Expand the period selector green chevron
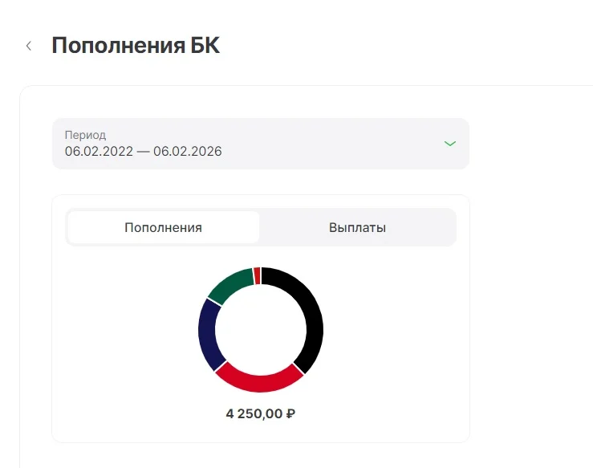 [449, 144]
